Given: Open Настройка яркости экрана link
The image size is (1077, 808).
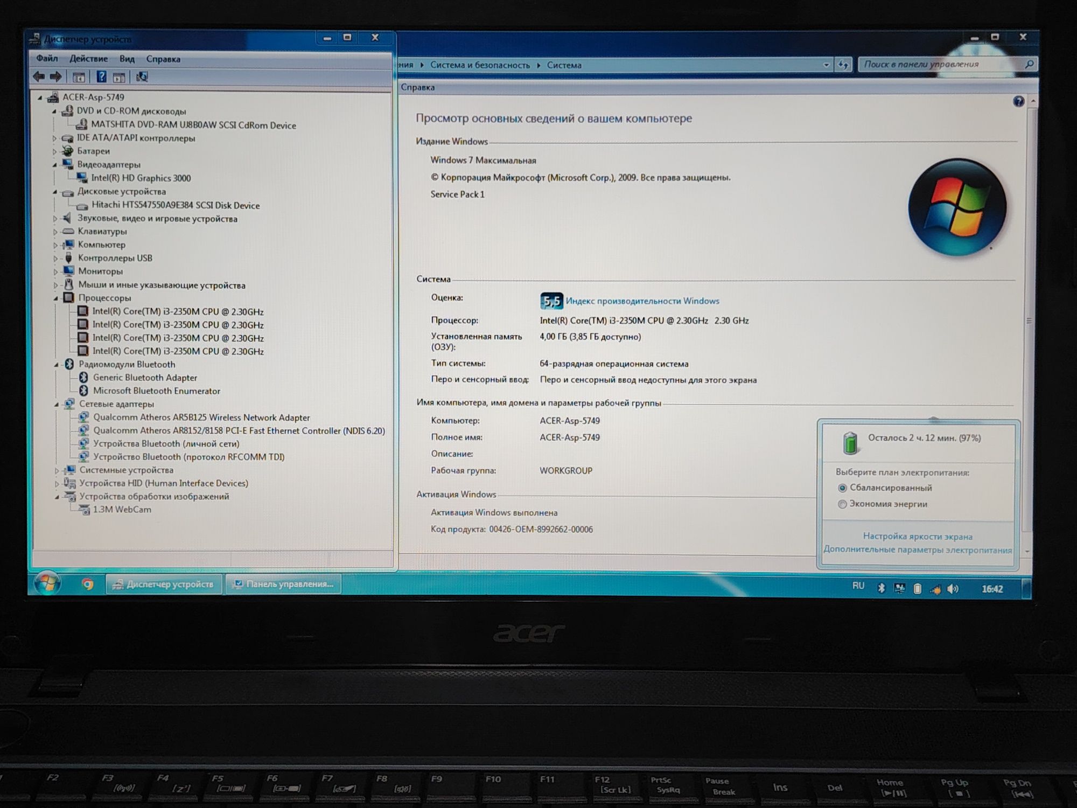Looking at the screenshot, I should point(918,537).
